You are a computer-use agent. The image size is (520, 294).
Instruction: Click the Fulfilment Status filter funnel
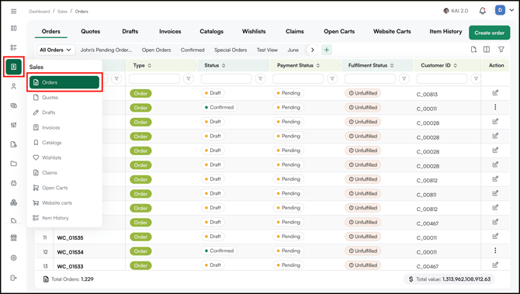point(404,78)
